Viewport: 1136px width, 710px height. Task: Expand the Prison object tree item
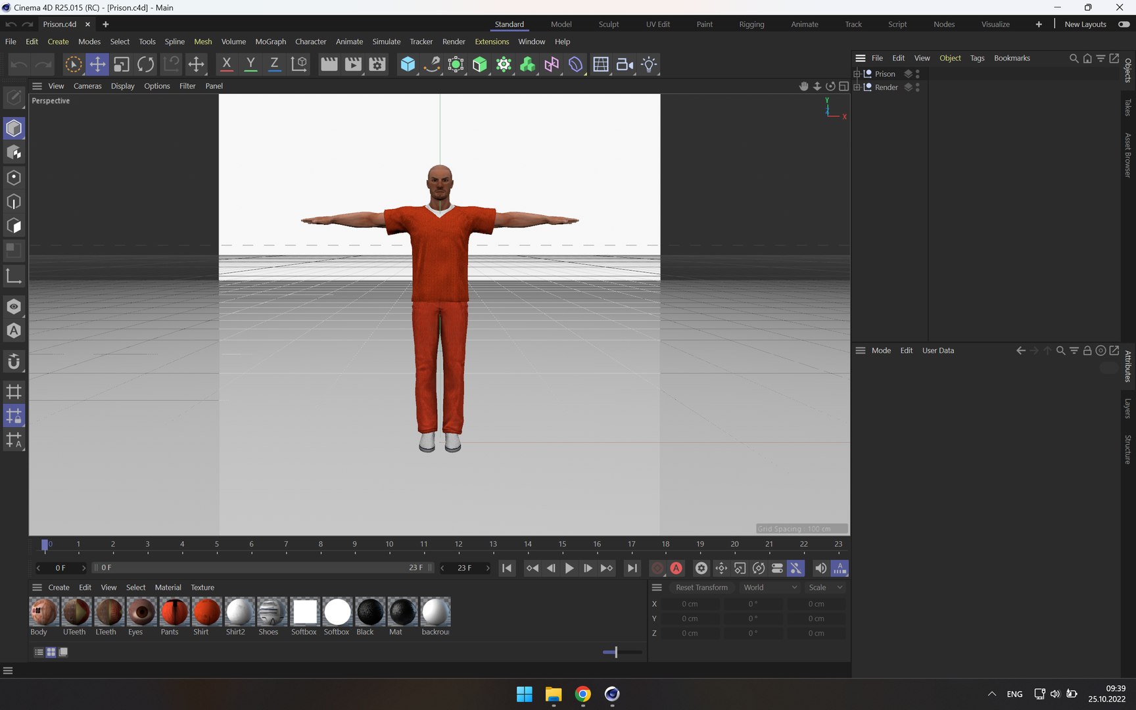(857, 74)
